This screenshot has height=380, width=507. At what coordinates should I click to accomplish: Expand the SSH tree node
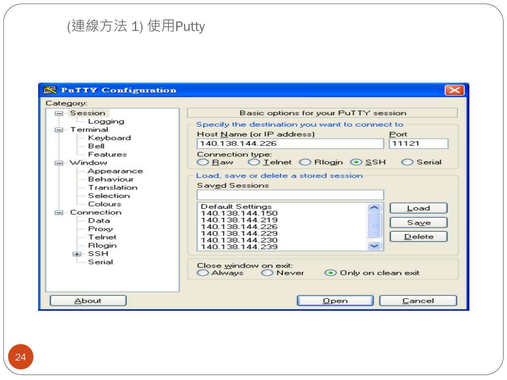pos(77,254)
